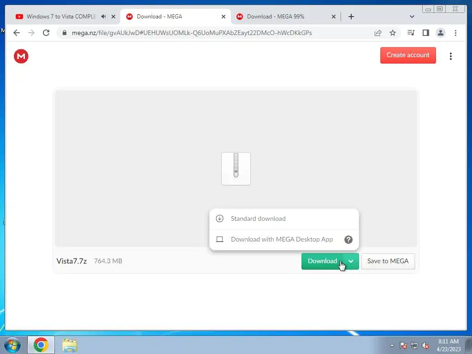Image resolution: width=472 pixels, height=354 pixels.
Task: Click the Vista7.7z file name
Action: point(71,261)
